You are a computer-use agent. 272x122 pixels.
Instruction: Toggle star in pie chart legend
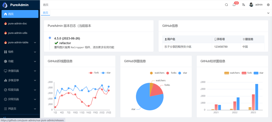pyautogui.click(x=183, y=73)
